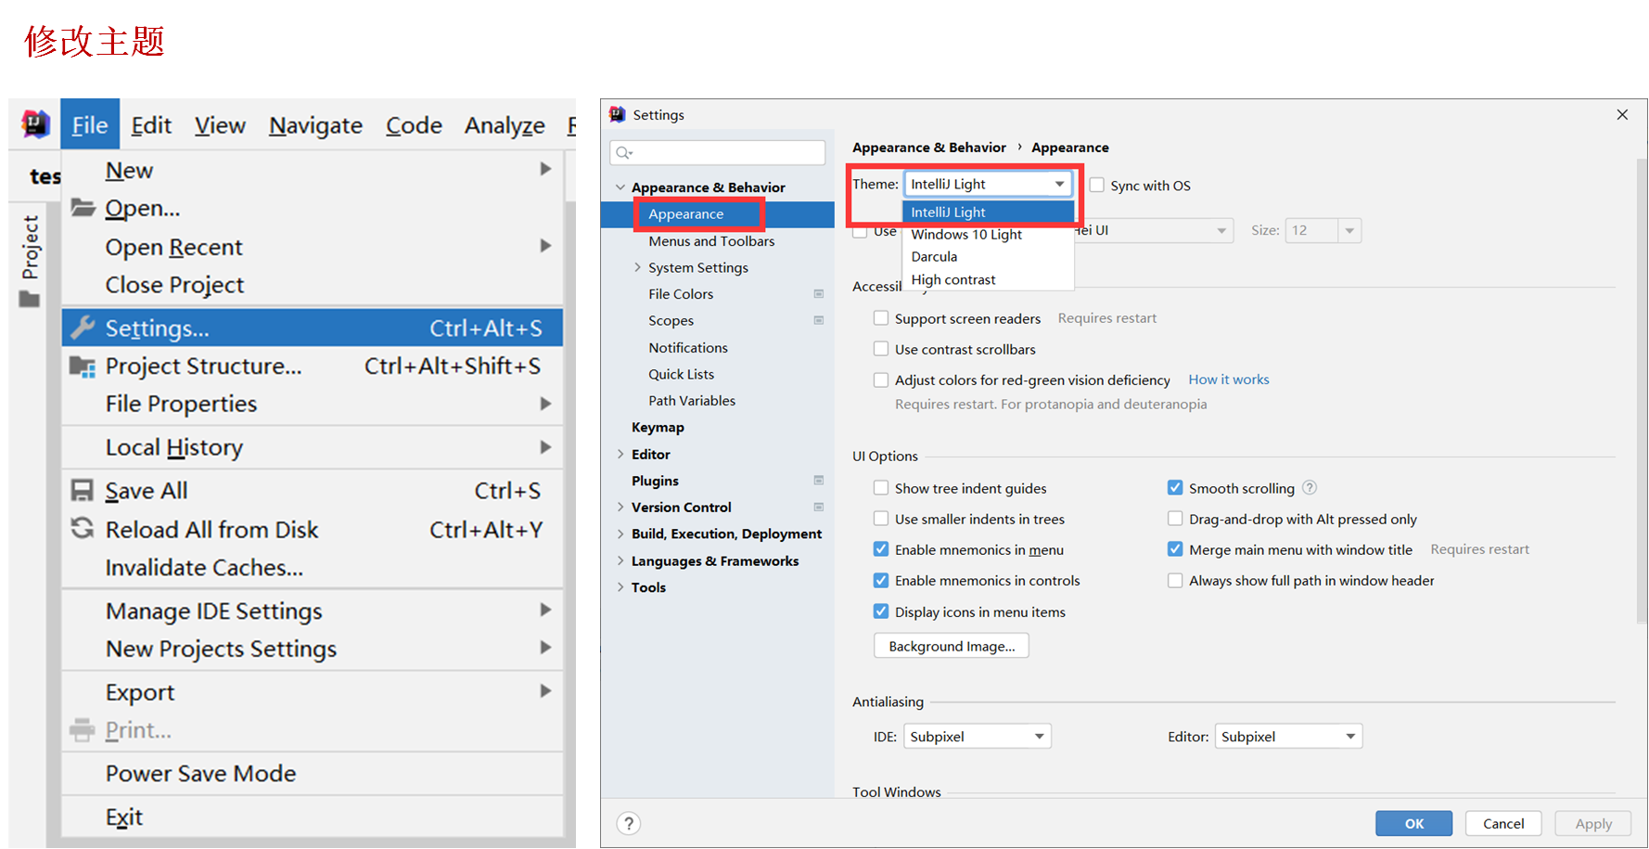Enable Drag-and-drop with Alt pressed only
This screenshot has width=1649, height=849.
pos(1175,519)
